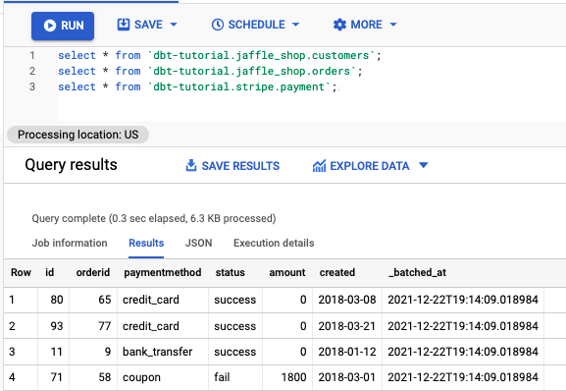The image size is (566, 391).
Task: Click the SAVE disk icon
Action: click(x=124, y=25)
